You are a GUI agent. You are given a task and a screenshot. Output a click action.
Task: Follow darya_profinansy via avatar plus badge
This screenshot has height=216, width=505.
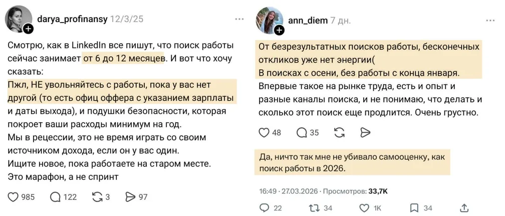point(29,29)
